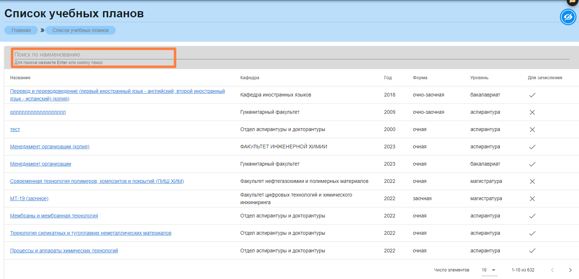The width and height of the screenshot is (579, 279).
Task: Open Процессы и аппараты химических технологий link
Action: tap(64, 251)
